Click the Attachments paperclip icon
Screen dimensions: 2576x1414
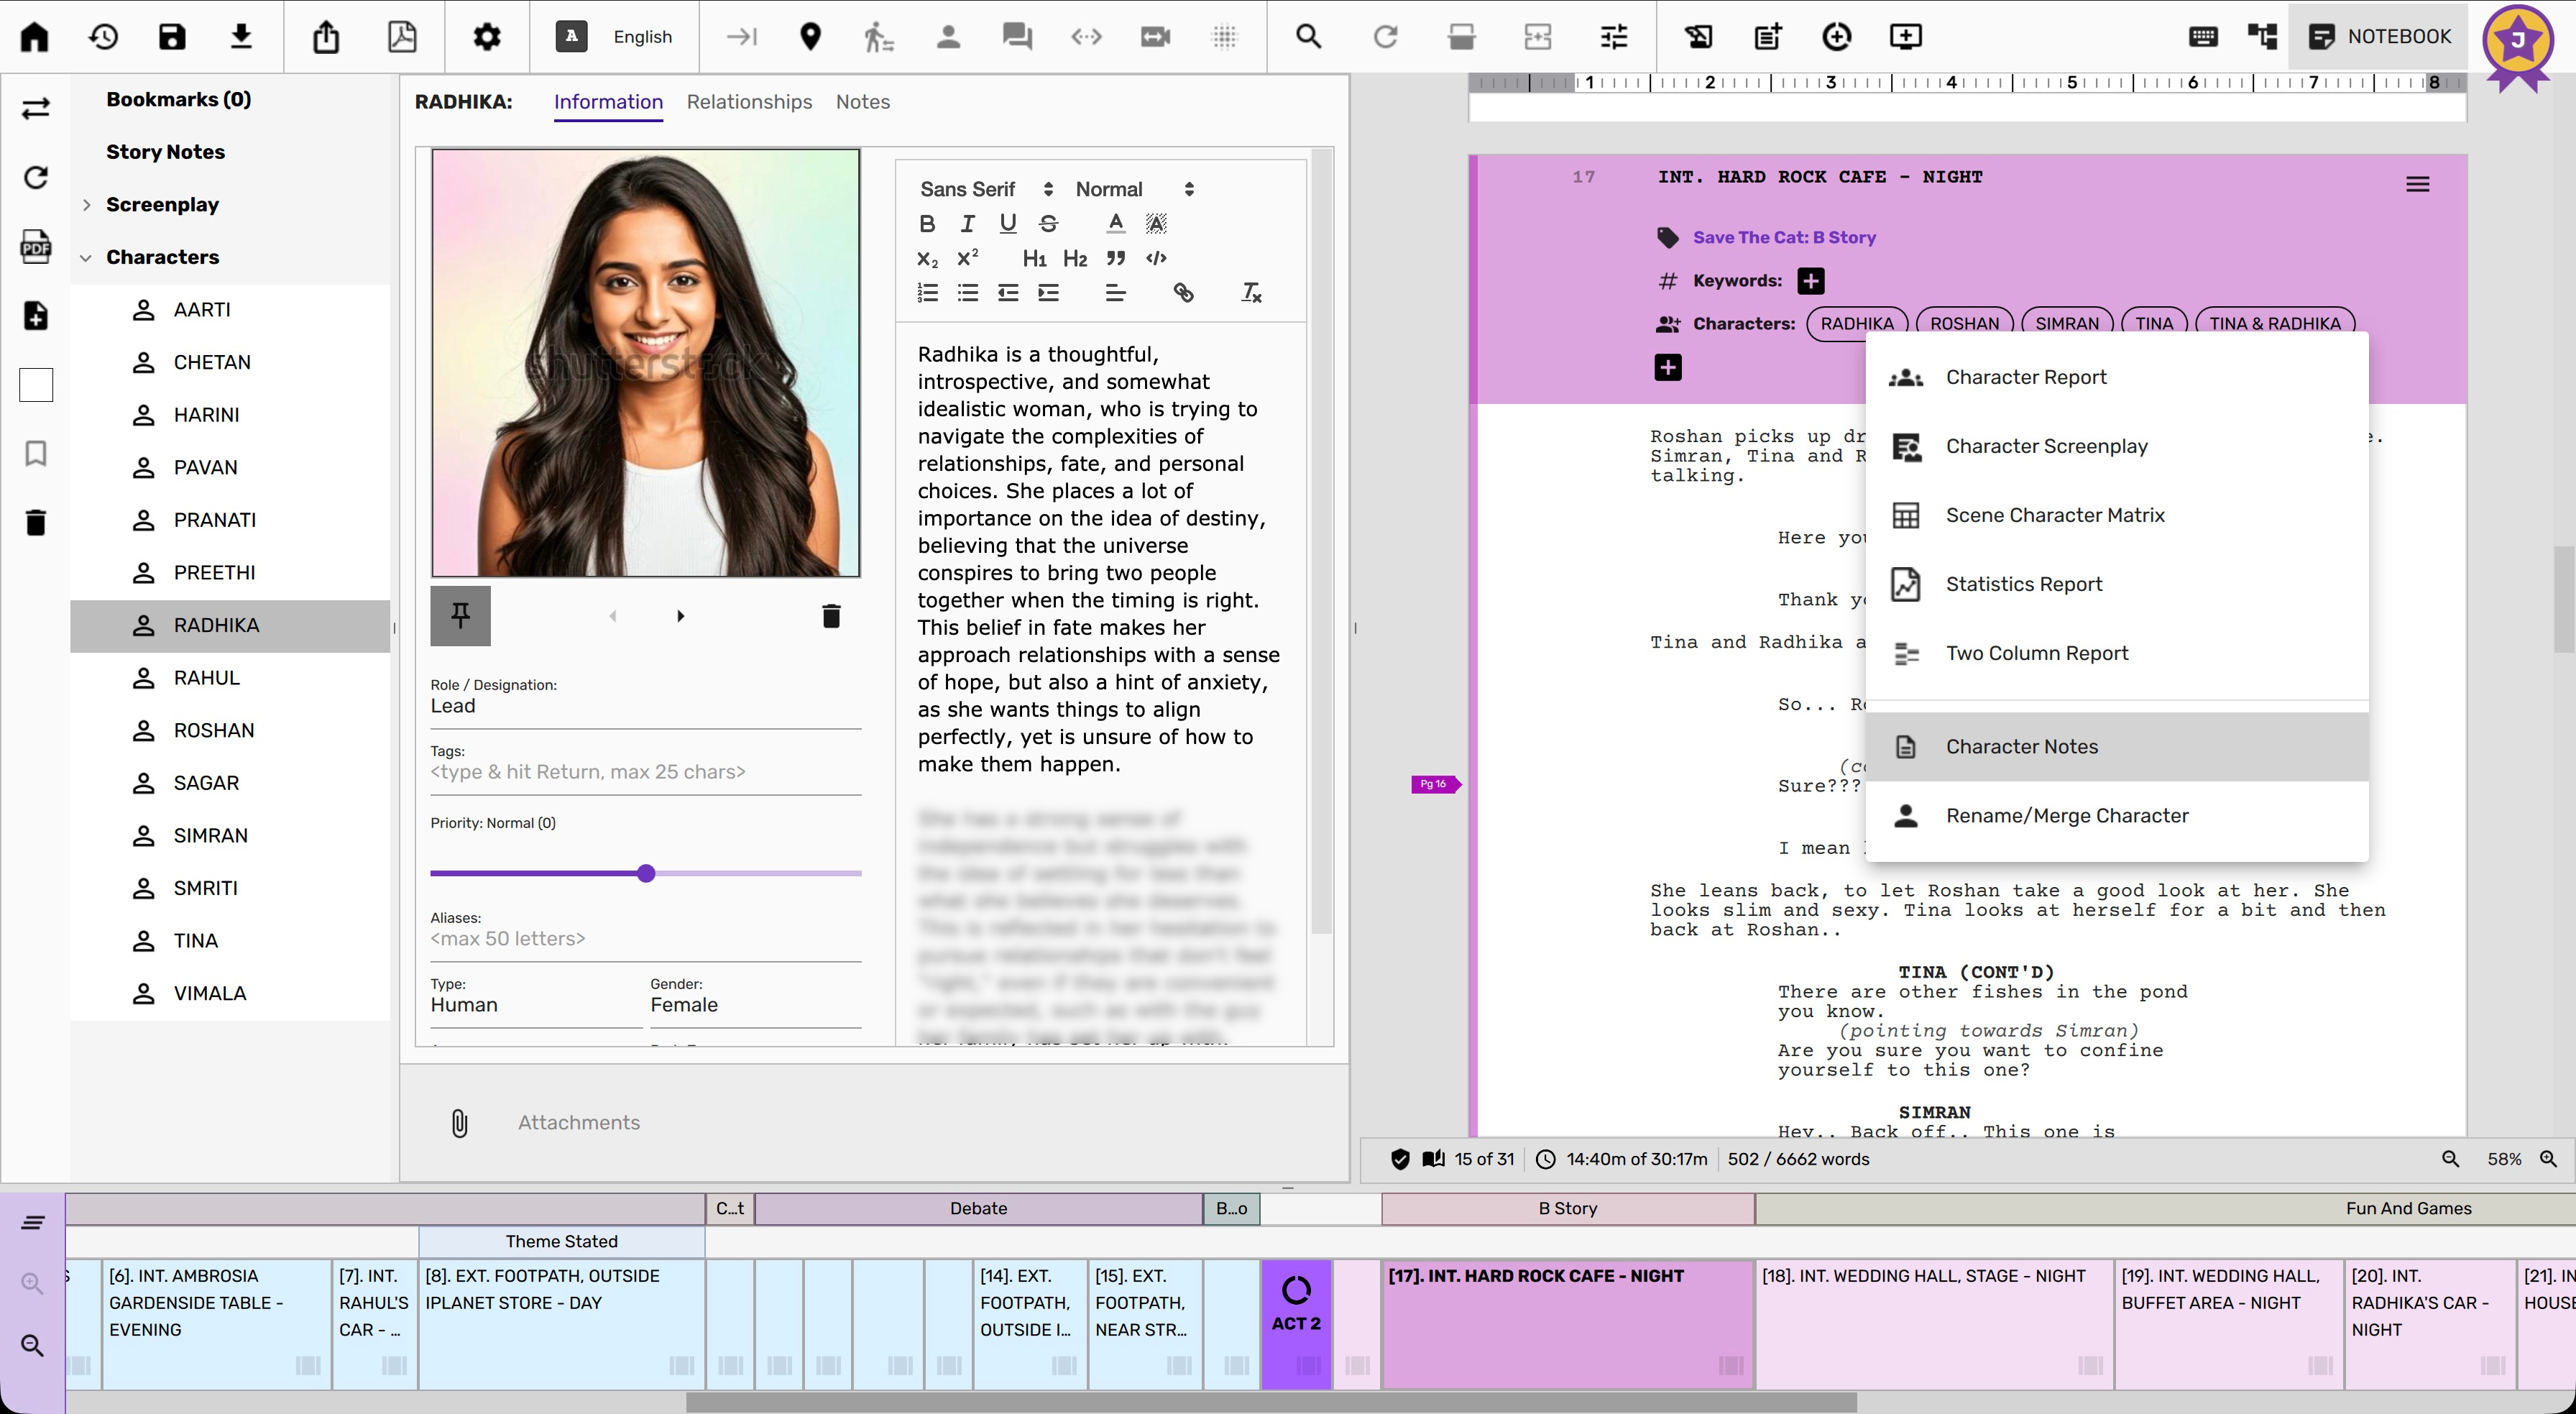pos(459,1123)
